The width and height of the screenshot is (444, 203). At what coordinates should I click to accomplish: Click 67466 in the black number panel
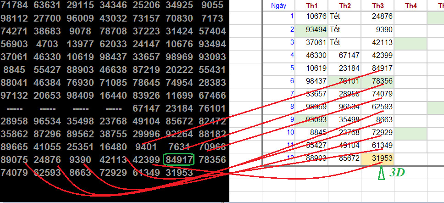212,96
